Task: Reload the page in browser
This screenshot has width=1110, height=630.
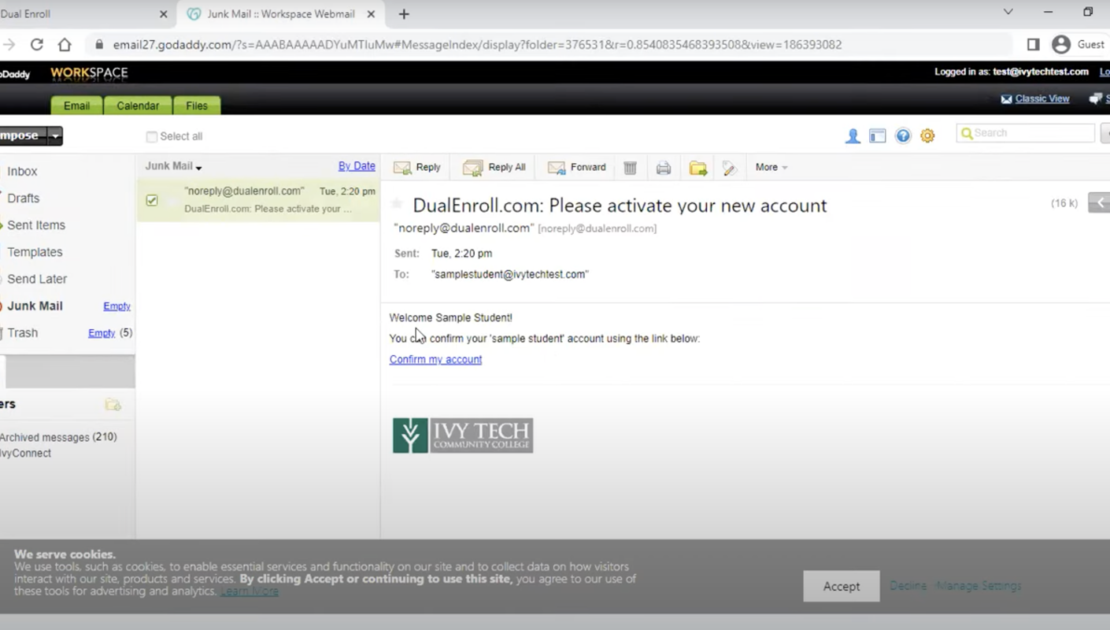Action: 37,45
